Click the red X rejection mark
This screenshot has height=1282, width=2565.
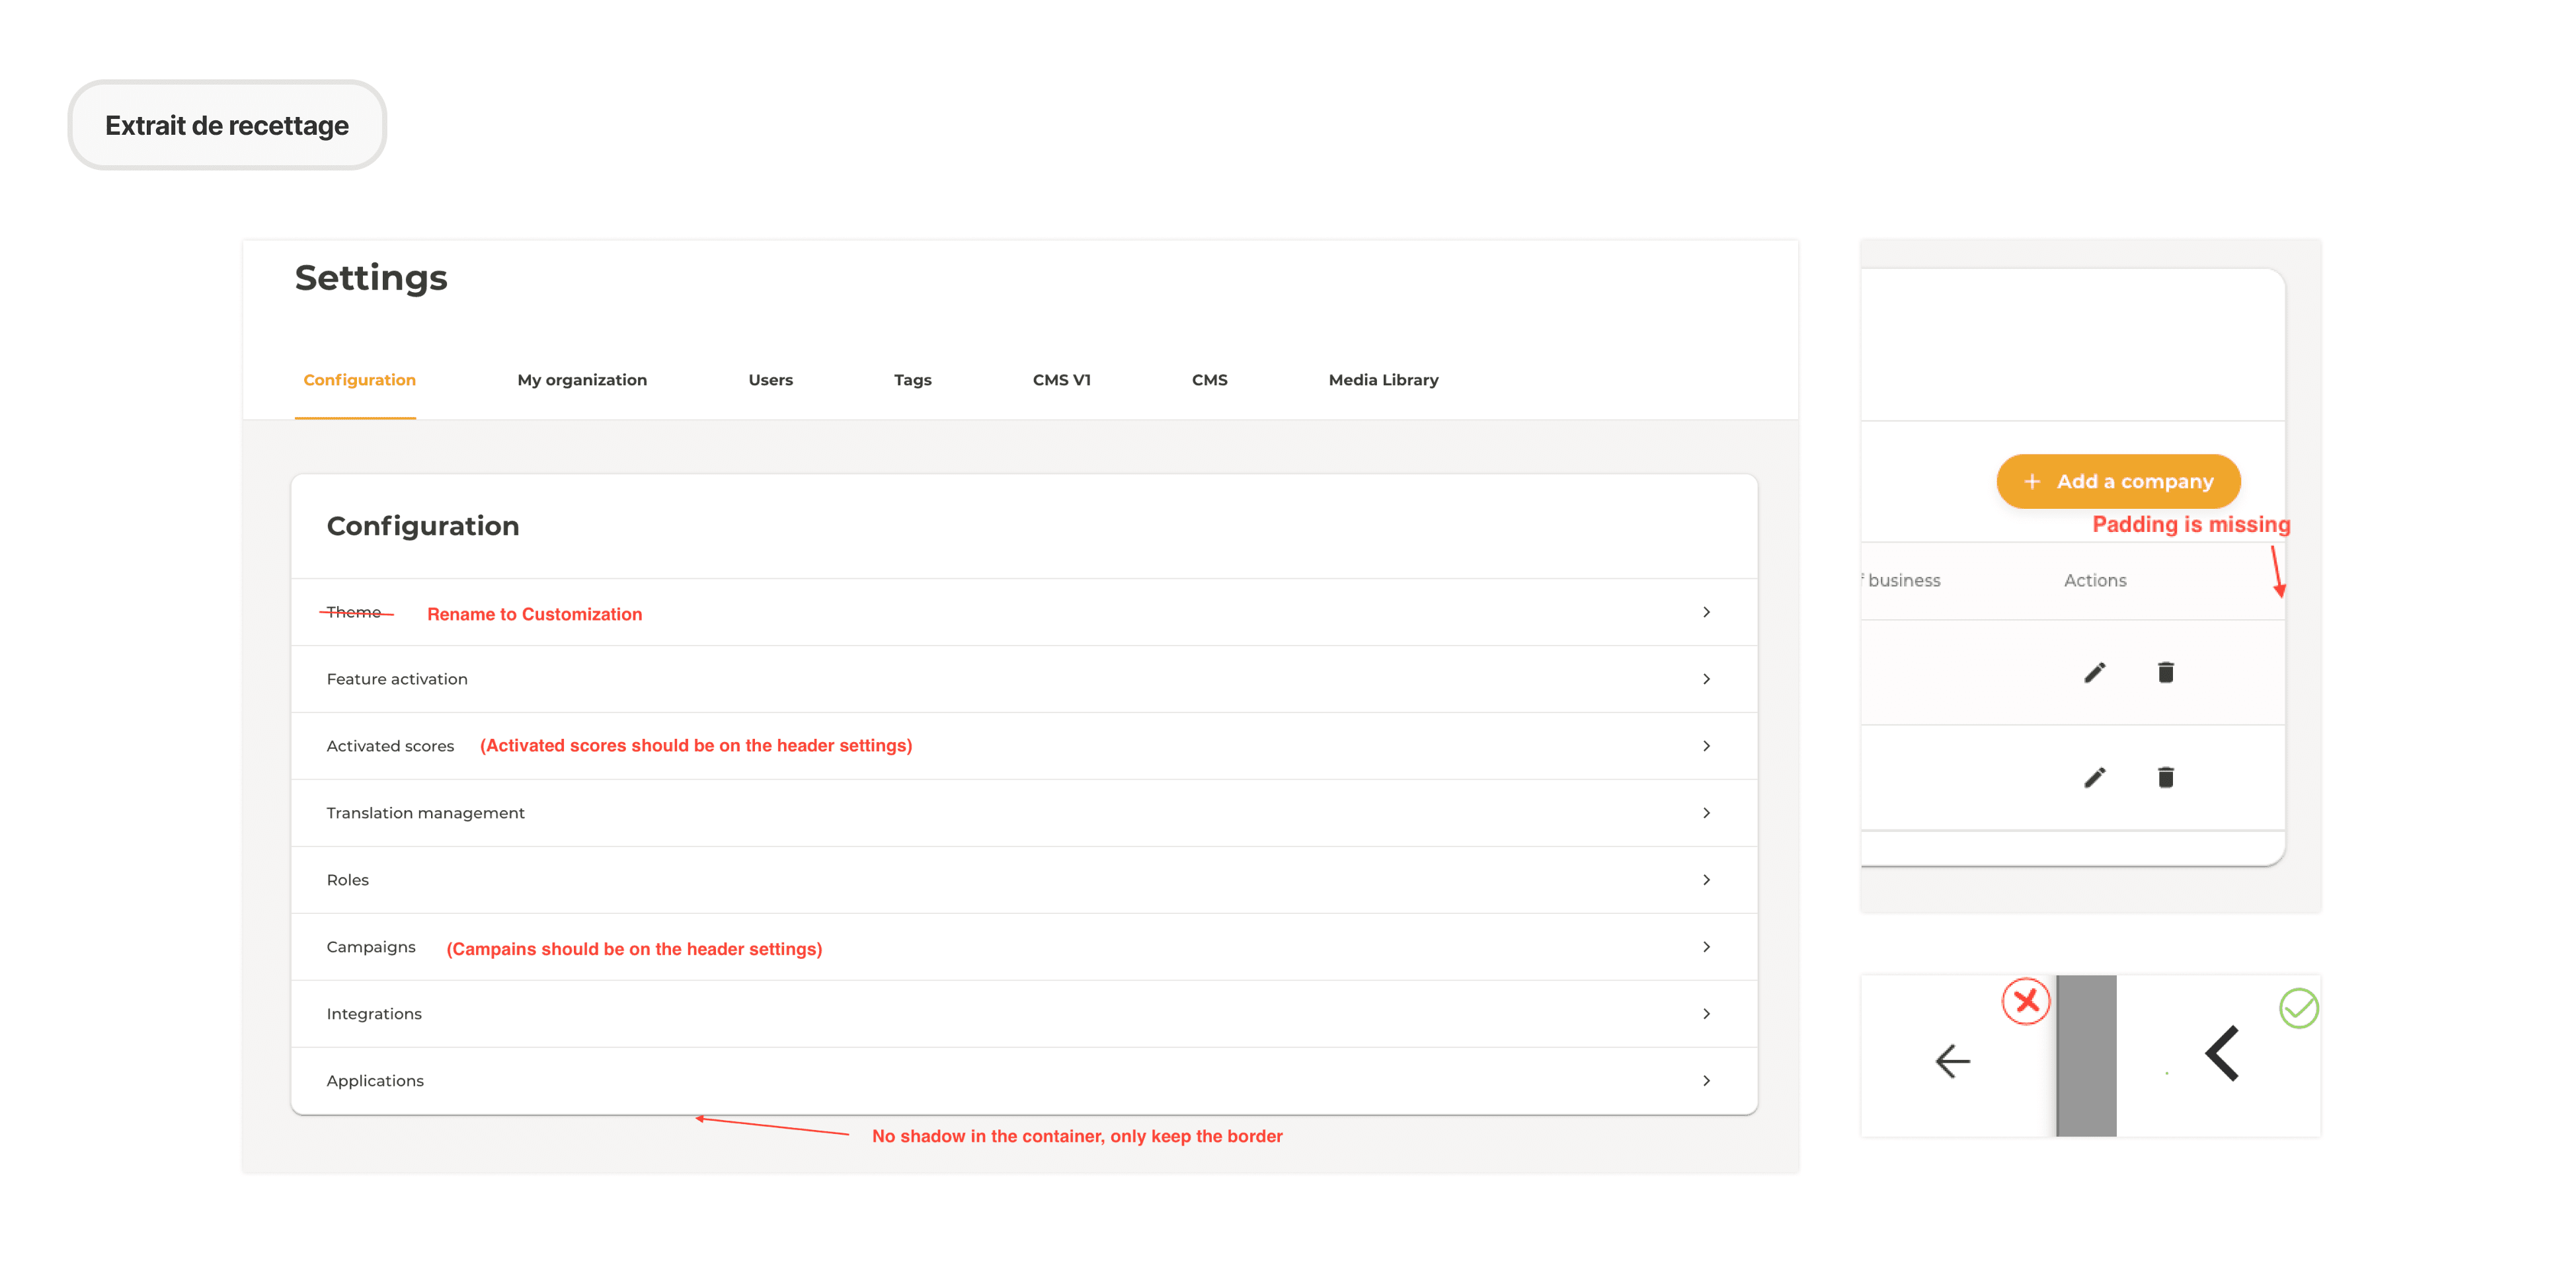[x=2026, y=1001]
